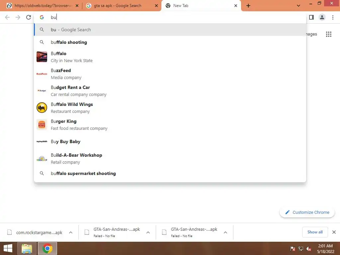Open the side panel icon
Screen dimensions: 340x255
[x=311, y=17]
